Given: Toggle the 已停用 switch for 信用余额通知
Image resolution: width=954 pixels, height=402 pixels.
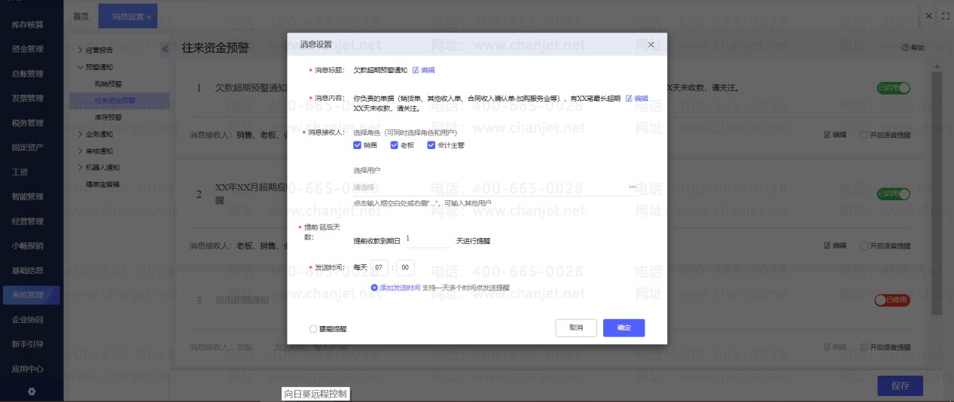Looking at the screenshot, I should [892, 300].
